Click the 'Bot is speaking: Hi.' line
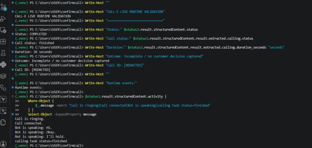The width and height of the screenshot is (312, 148). click(33, 128)
